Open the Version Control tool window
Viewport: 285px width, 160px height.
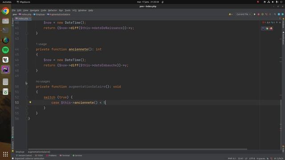24,156
